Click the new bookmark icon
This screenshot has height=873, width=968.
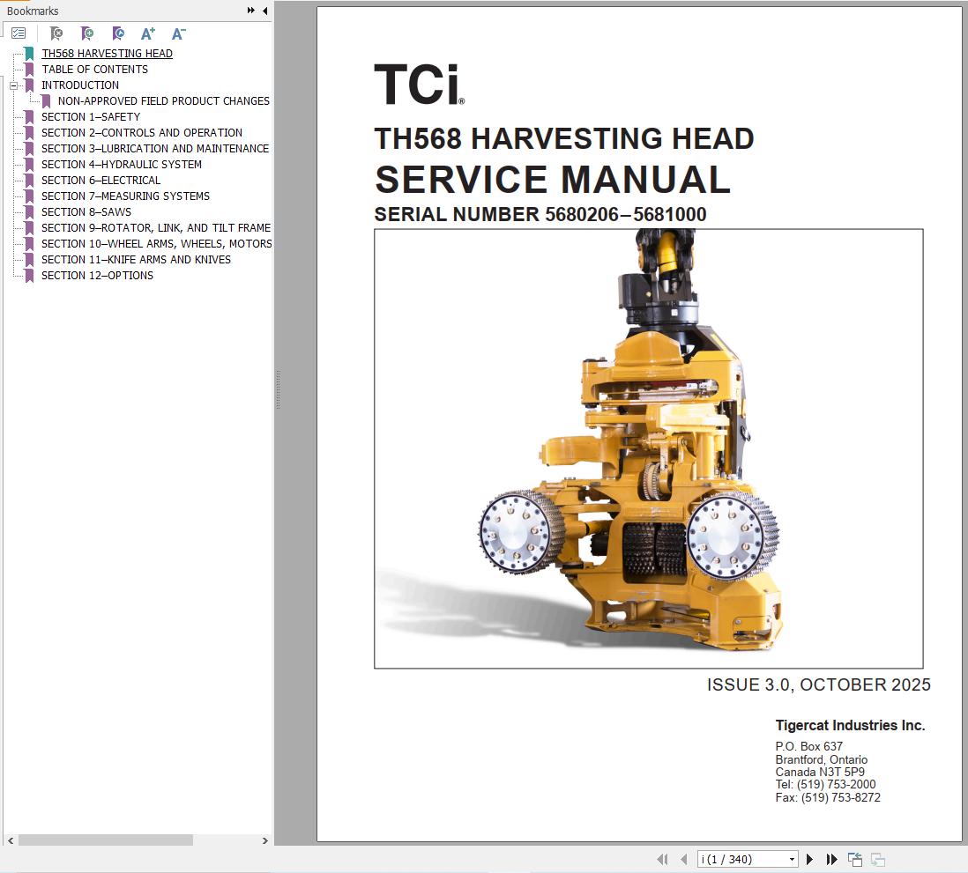coord(86,33)
